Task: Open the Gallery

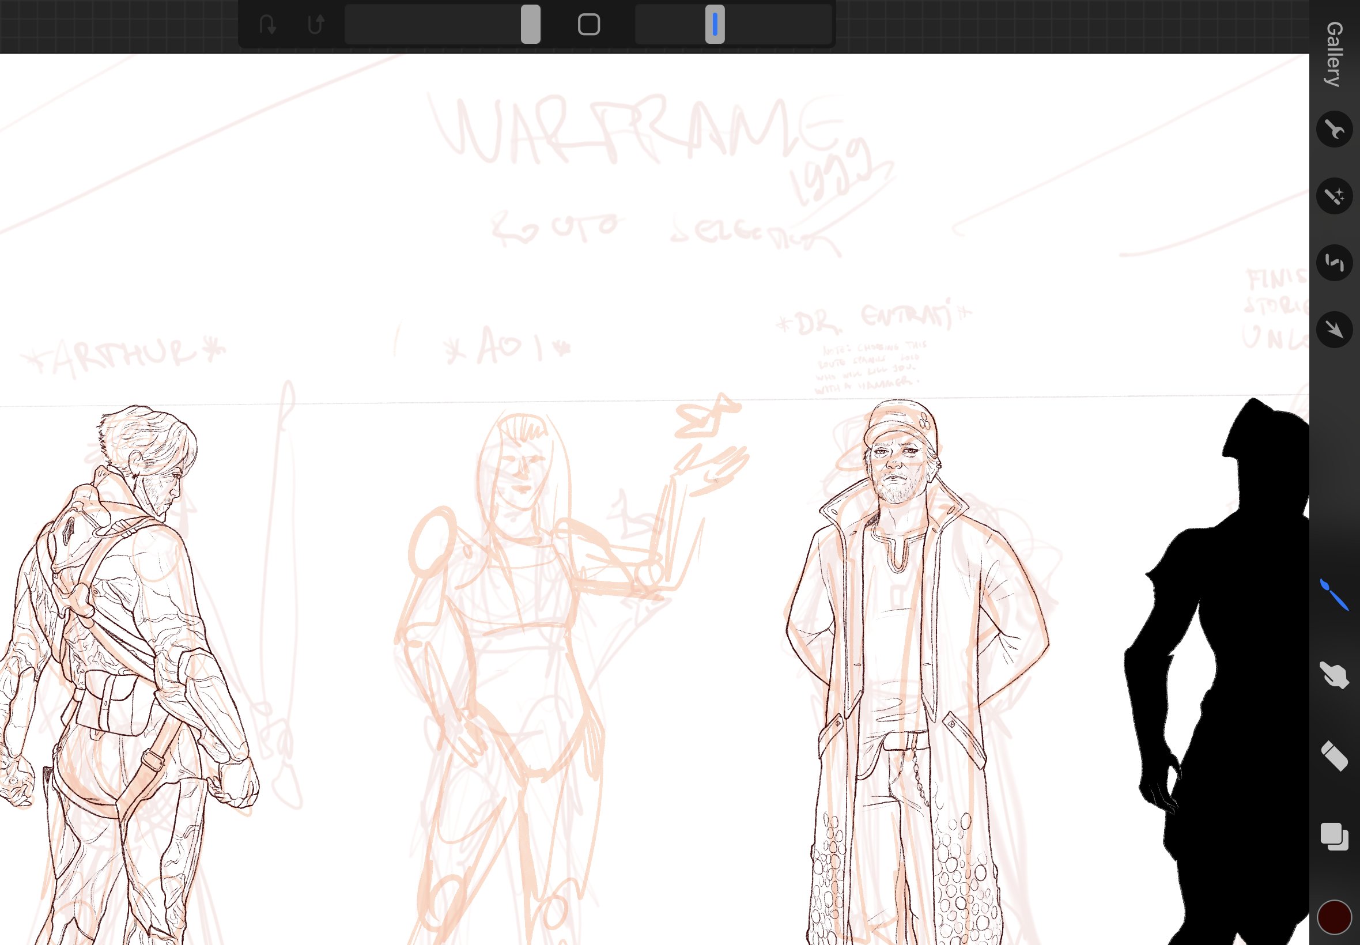Action: point(1333,55)
